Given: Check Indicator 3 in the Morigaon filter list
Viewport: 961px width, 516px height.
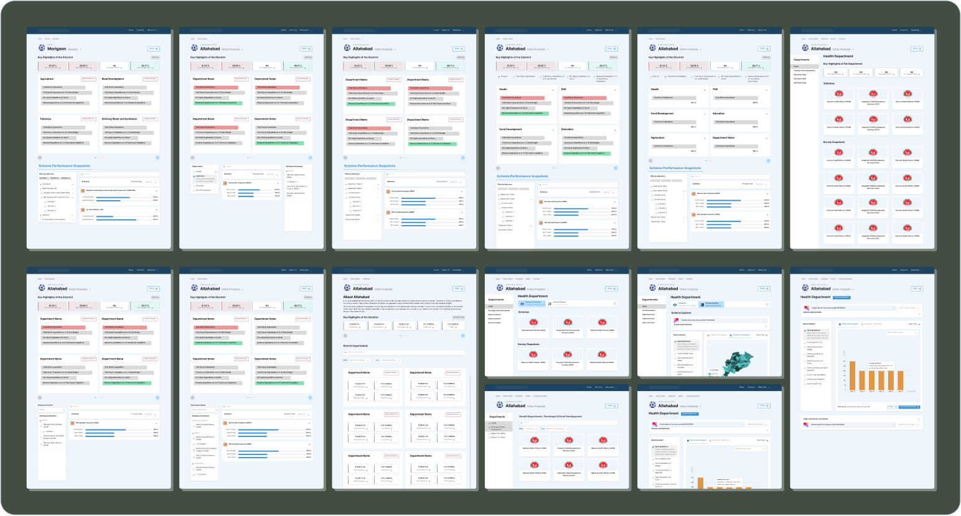Looking at the screenshot, I should pyautogui.click(x=45, y=210).
